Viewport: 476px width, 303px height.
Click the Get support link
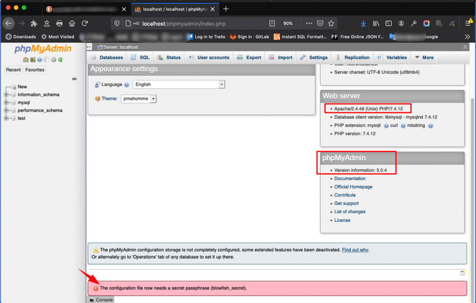(x=346, y=204)
